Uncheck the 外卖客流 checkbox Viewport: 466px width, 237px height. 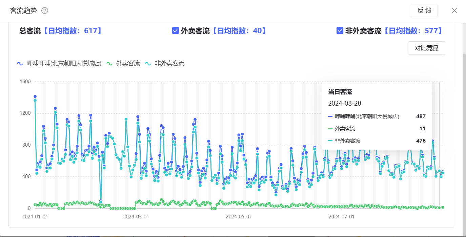176,31
